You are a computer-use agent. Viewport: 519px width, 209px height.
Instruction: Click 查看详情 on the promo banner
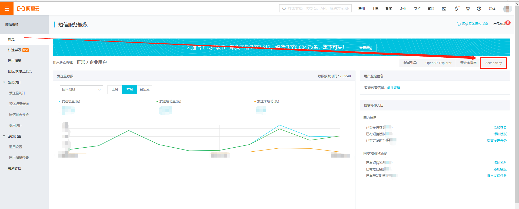pos(366,48)
